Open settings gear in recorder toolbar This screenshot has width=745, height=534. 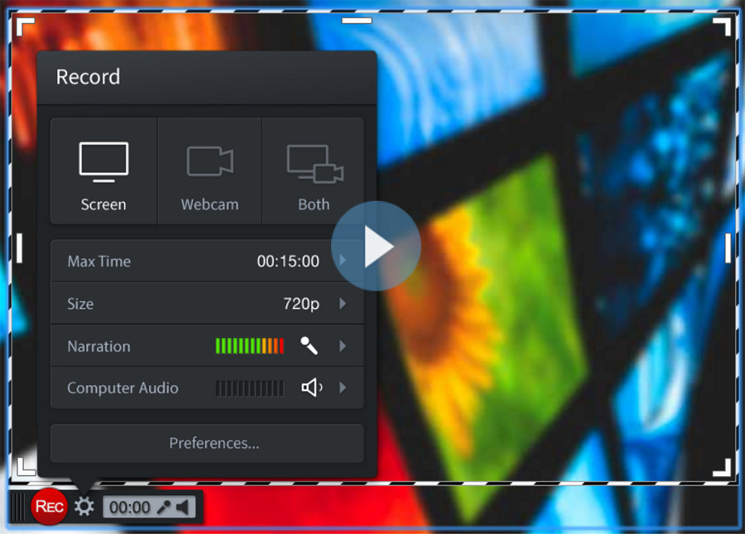point(84,507)
